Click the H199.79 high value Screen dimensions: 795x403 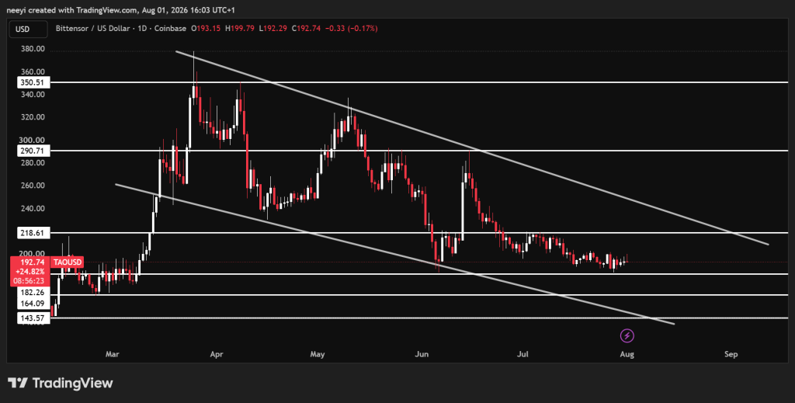tap(240, 29)
